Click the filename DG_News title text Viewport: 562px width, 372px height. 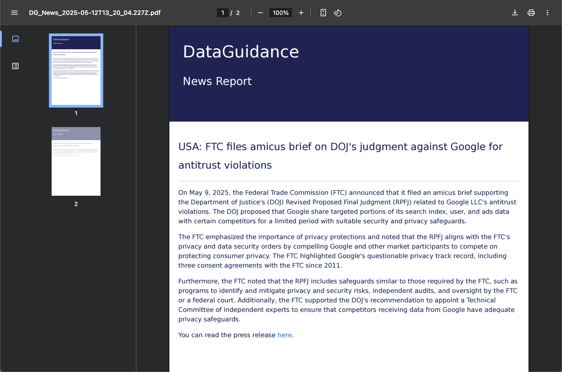94,13
